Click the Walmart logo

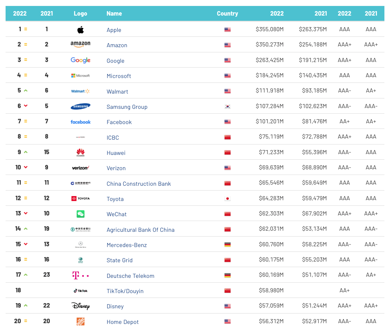click(x=80, y=91)
